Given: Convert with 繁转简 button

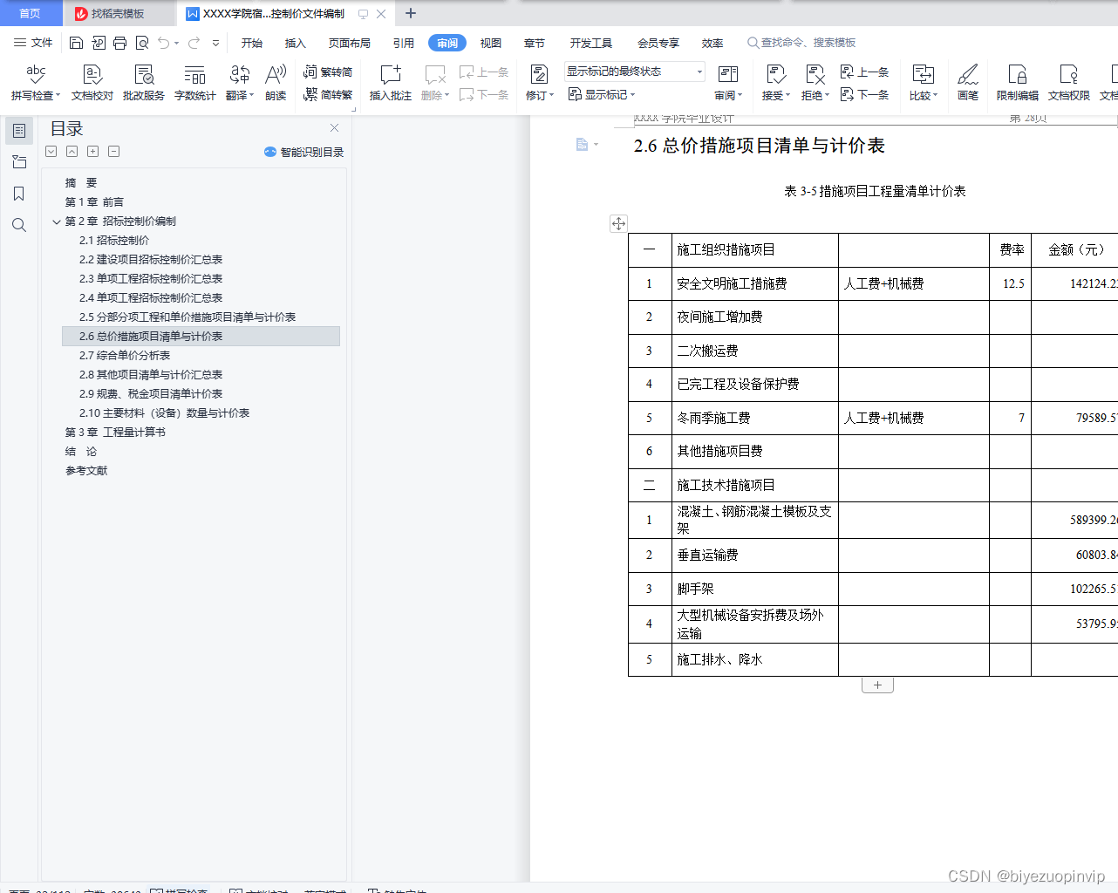Looking at the screenshot, I should tap(328, 72).
